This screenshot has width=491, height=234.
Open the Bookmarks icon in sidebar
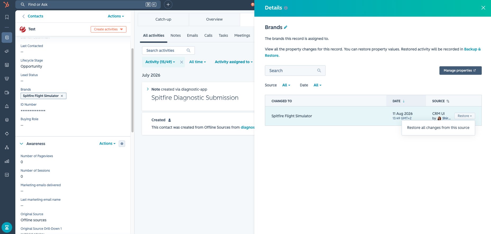(x=7, y=17)
